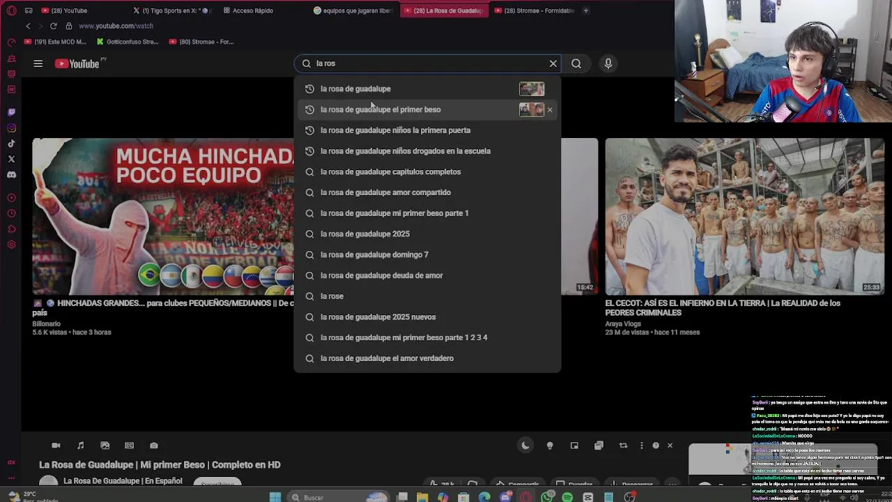Open the '(80) Stromae - For...' bookmark

coord(201,42)
